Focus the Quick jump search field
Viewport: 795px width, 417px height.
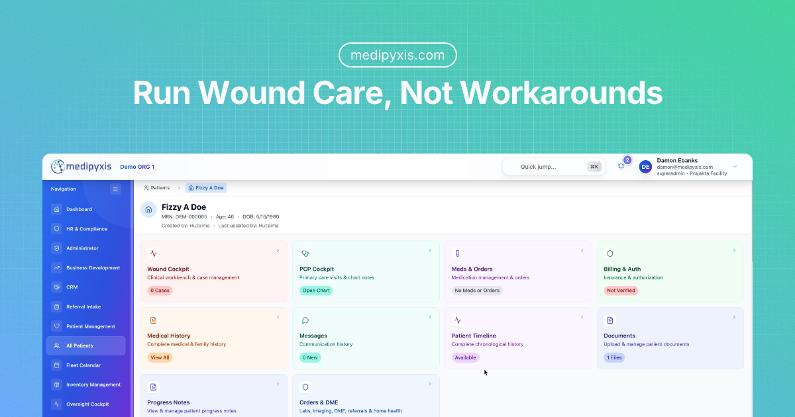tap(554, 167)
